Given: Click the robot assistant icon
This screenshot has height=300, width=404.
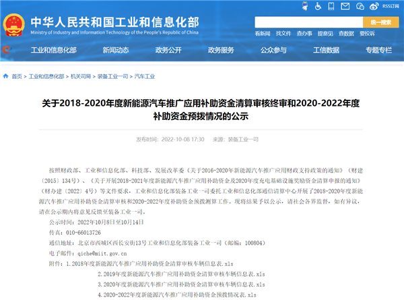Looking at the screenshot, I should [x=304, y=6].
